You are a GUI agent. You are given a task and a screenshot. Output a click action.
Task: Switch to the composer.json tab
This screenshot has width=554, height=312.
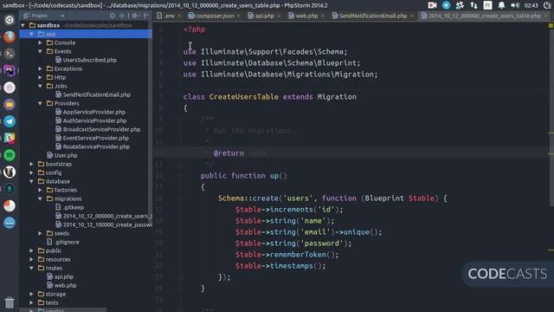click(214, 16)
